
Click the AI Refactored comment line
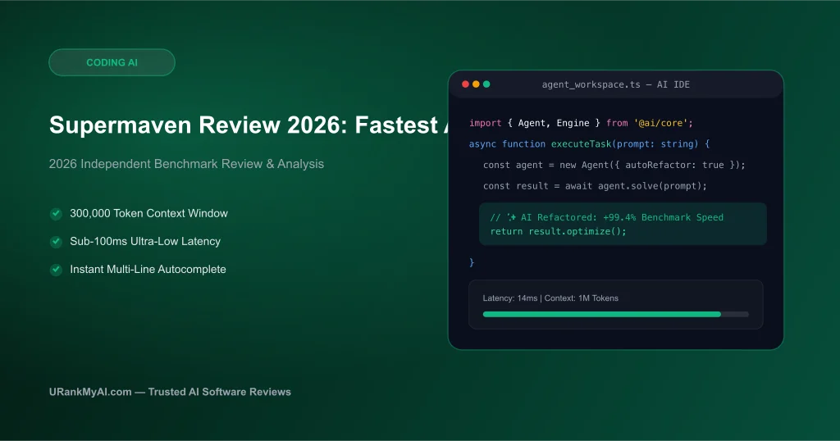(606, 217)
